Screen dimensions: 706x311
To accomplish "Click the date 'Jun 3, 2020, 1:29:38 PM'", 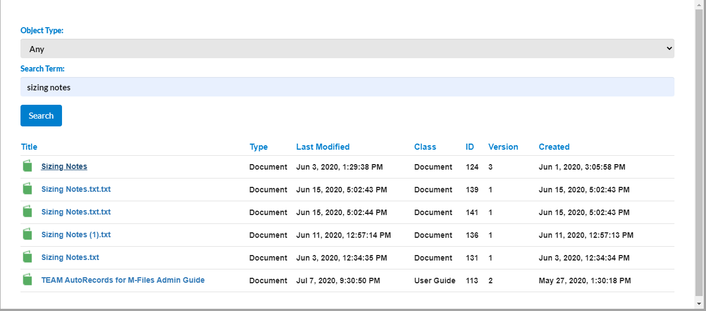I will click(x=339, y=167).
